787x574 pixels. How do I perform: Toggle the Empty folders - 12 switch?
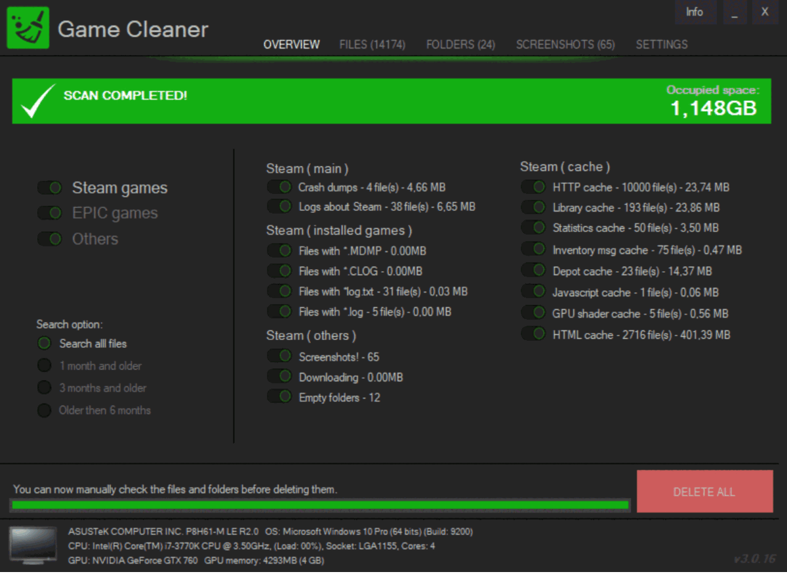point(279,396)
